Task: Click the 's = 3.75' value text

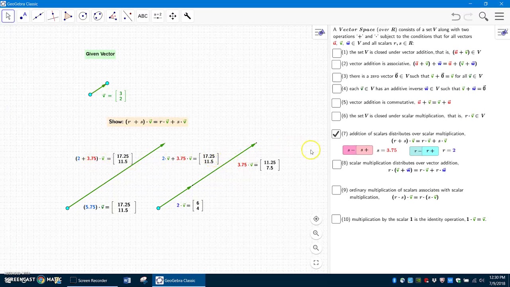Action: point(387,150)
